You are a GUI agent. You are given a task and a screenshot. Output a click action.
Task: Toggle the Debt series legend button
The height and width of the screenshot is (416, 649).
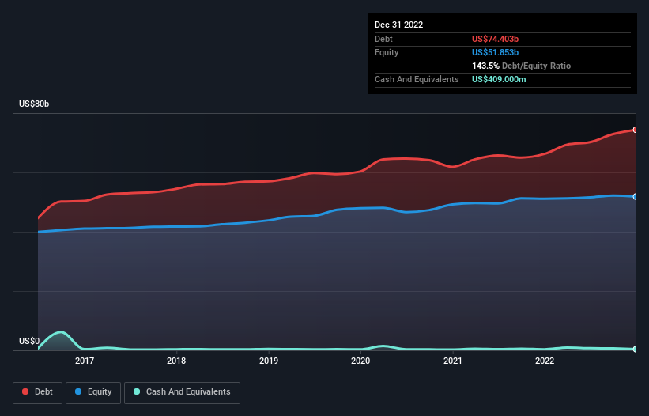[x=37, y=392]
